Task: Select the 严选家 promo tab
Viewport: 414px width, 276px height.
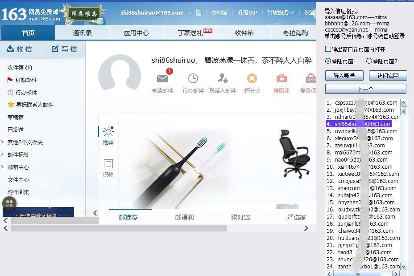Action: tap(297, 217)
